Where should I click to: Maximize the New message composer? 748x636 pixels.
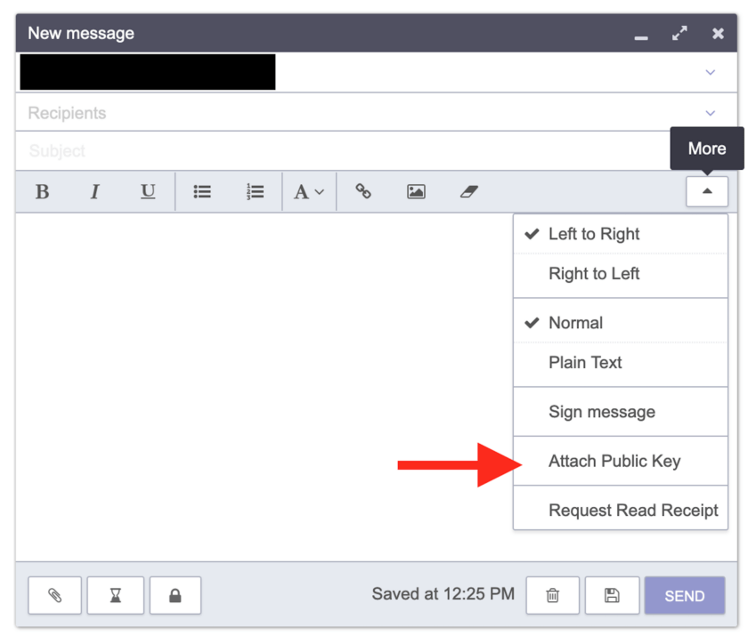679,33
